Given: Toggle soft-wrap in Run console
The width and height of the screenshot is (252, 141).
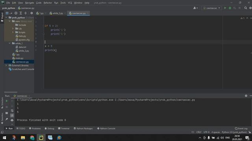Looking at the screenshot, I should [x=12, y=110].
